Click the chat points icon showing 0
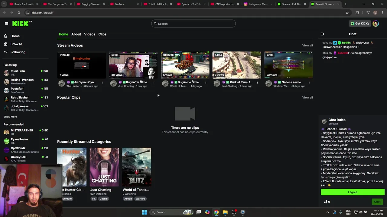Image resolution: width=387 pixels, height=217 pixels. click(x=327, y=202)
